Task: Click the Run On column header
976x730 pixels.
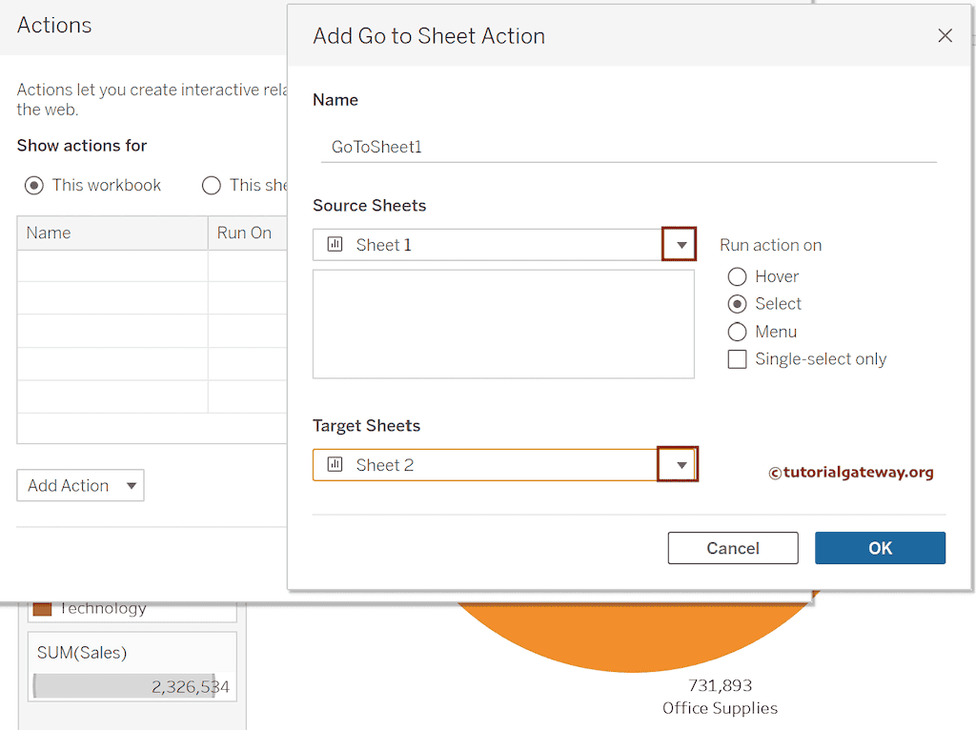Action: coord(246,233)
